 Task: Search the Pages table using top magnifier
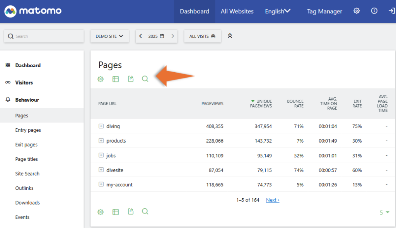point(145,79)
